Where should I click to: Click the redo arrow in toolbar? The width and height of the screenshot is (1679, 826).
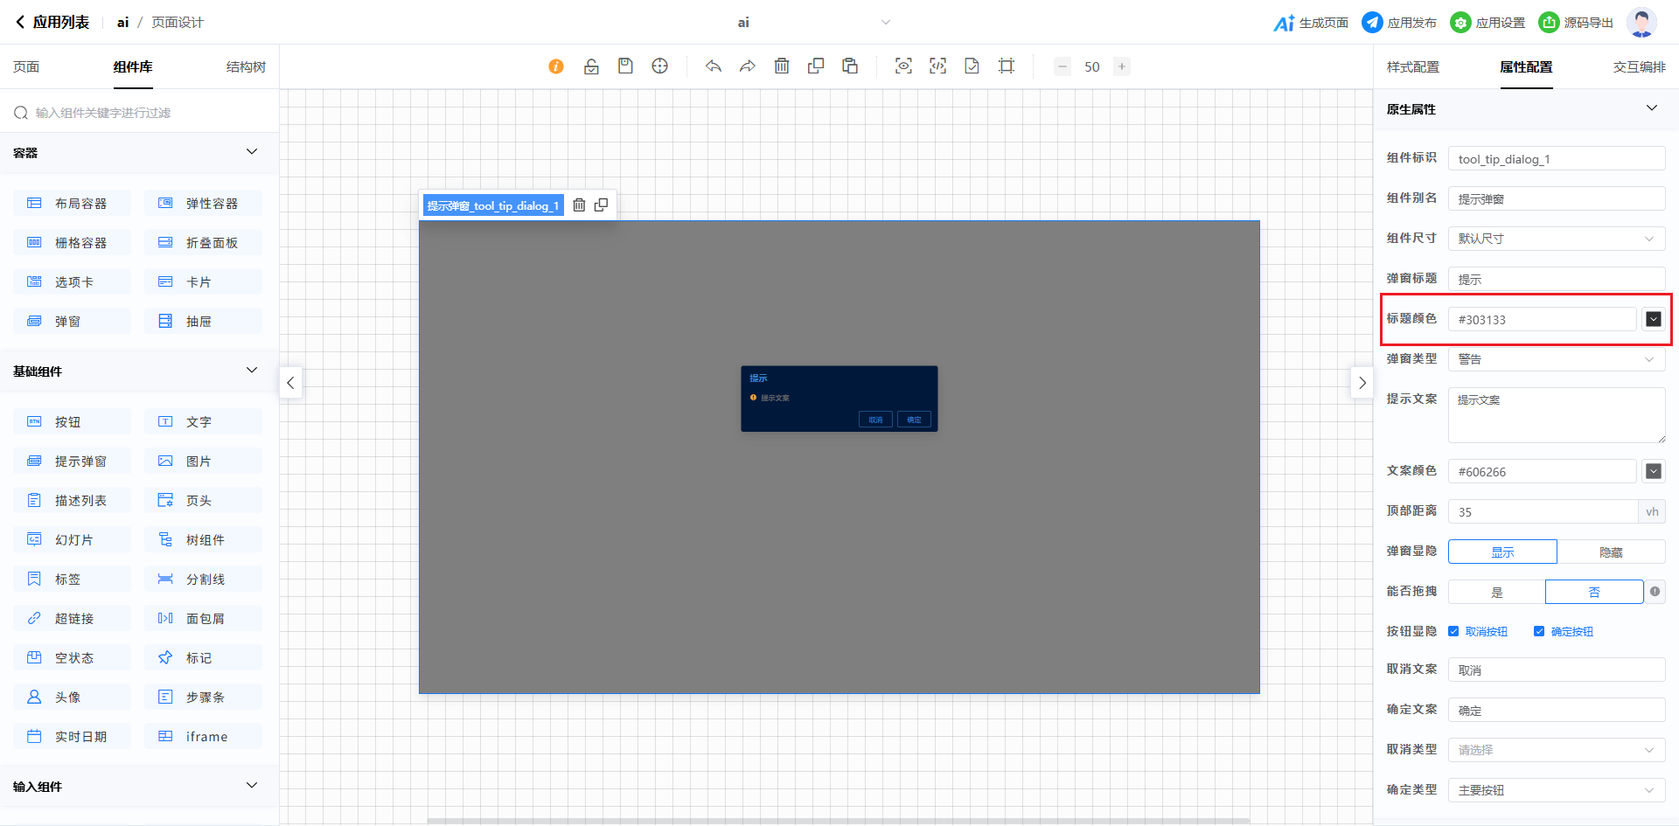tap(747, 66)
